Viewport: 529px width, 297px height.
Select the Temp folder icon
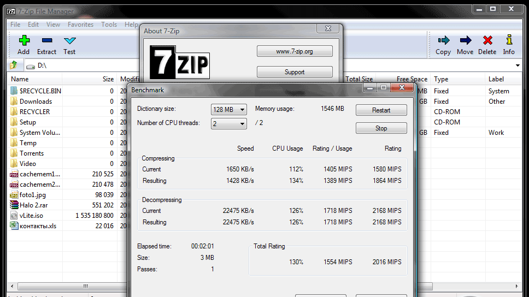point(14,143)
